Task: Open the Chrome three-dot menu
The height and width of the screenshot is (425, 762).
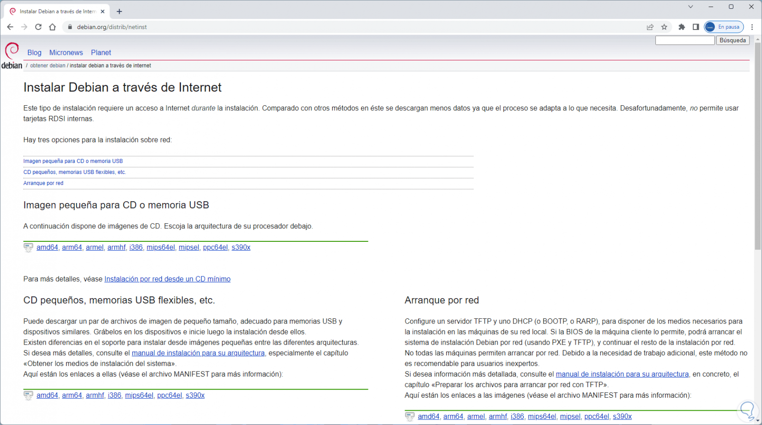Action: tap(752, 27)
